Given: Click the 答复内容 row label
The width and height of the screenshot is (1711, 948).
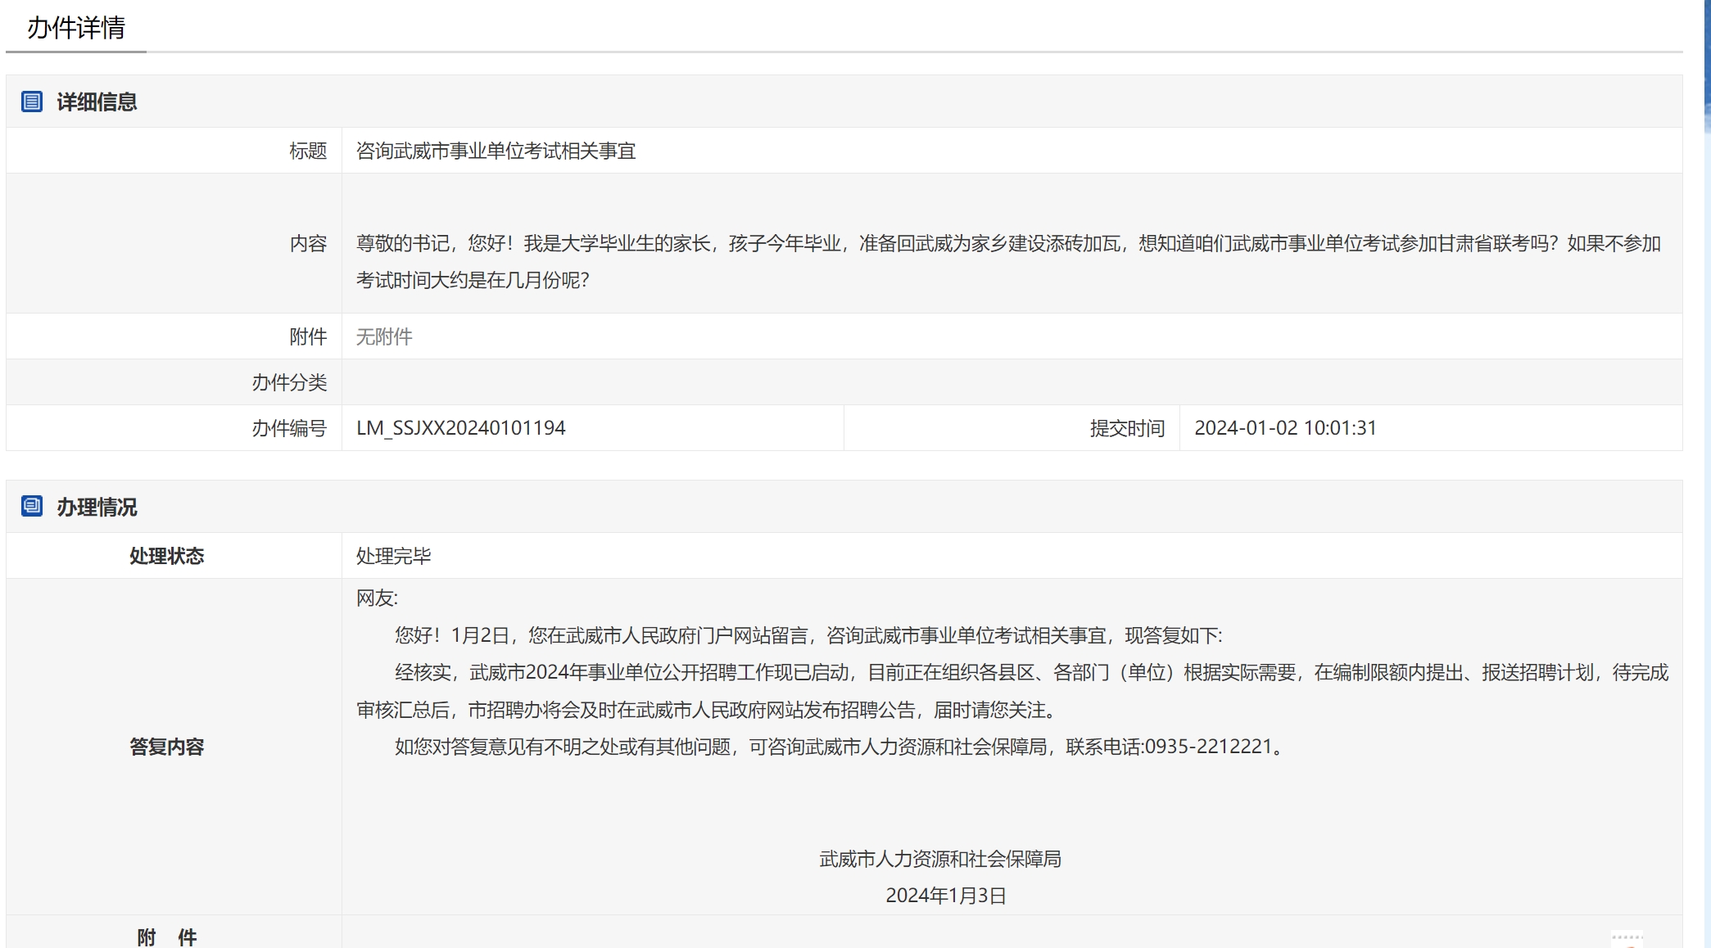Looking at the screenshot, I should coord(166,747).
